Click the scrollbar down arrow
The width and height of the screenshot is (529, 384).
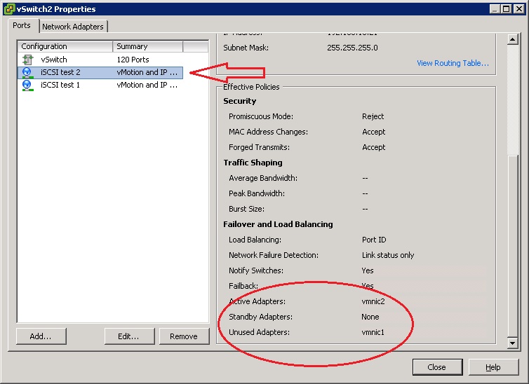tap(513, 343)
